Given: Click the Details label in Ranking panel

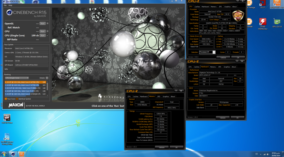Looking at the screenshot, I should click(x=42, y=78).
